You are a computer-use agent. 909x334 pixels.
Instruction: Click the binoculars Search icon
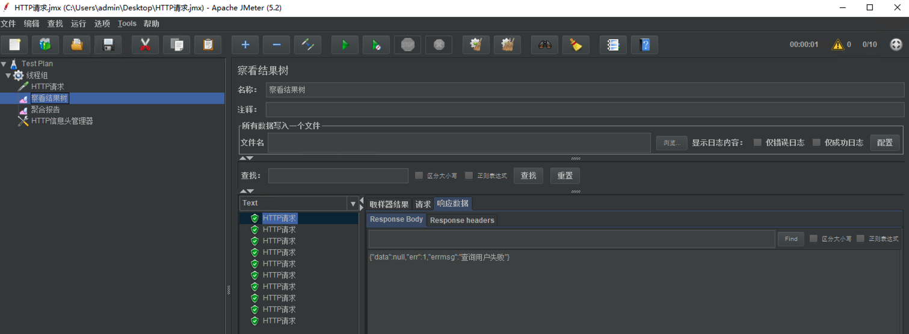(x=544, y=45)
